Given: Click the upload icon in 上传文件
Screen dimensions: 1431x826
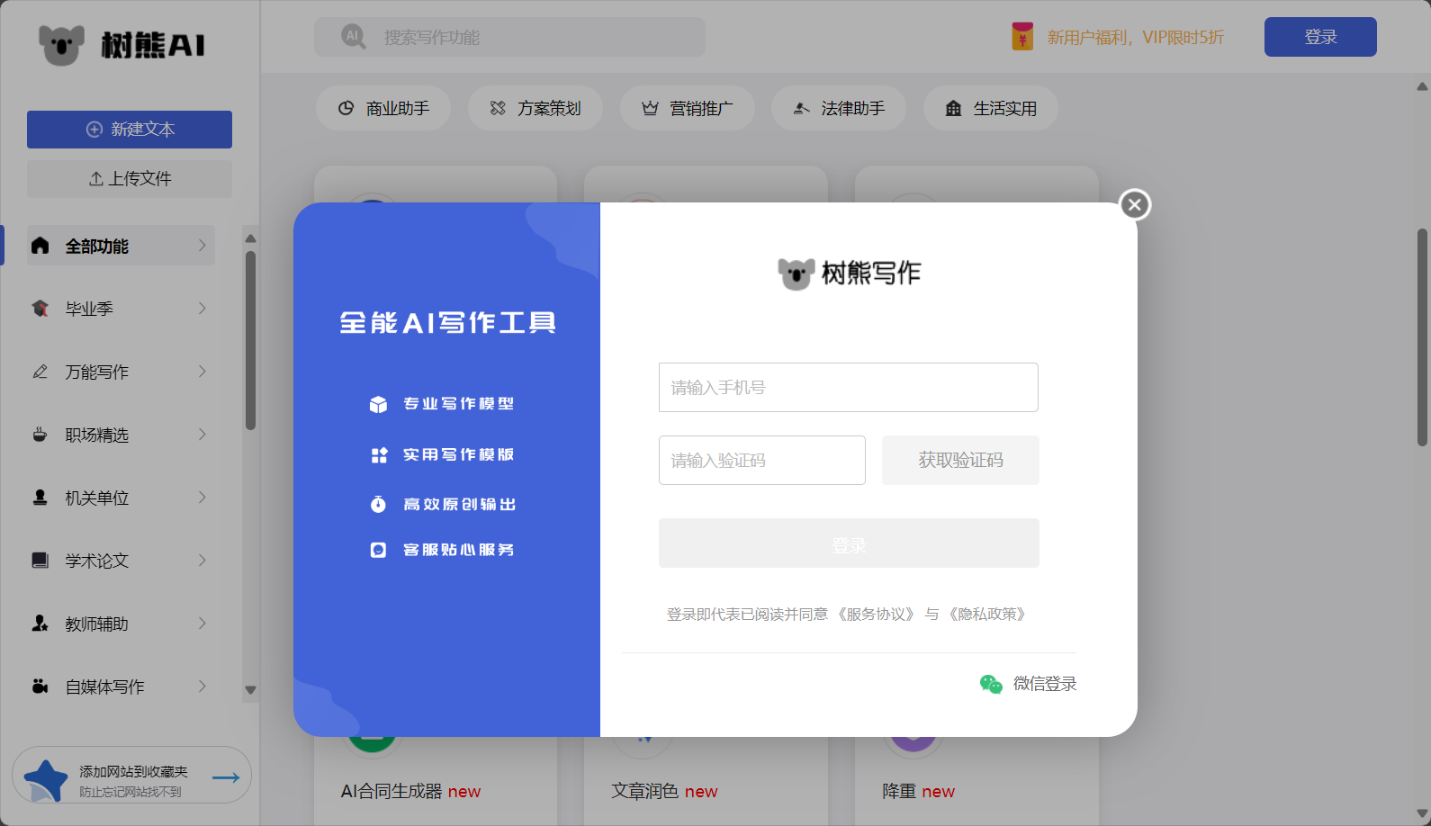Looking at the screenshot, I should [x=96, y=179].
